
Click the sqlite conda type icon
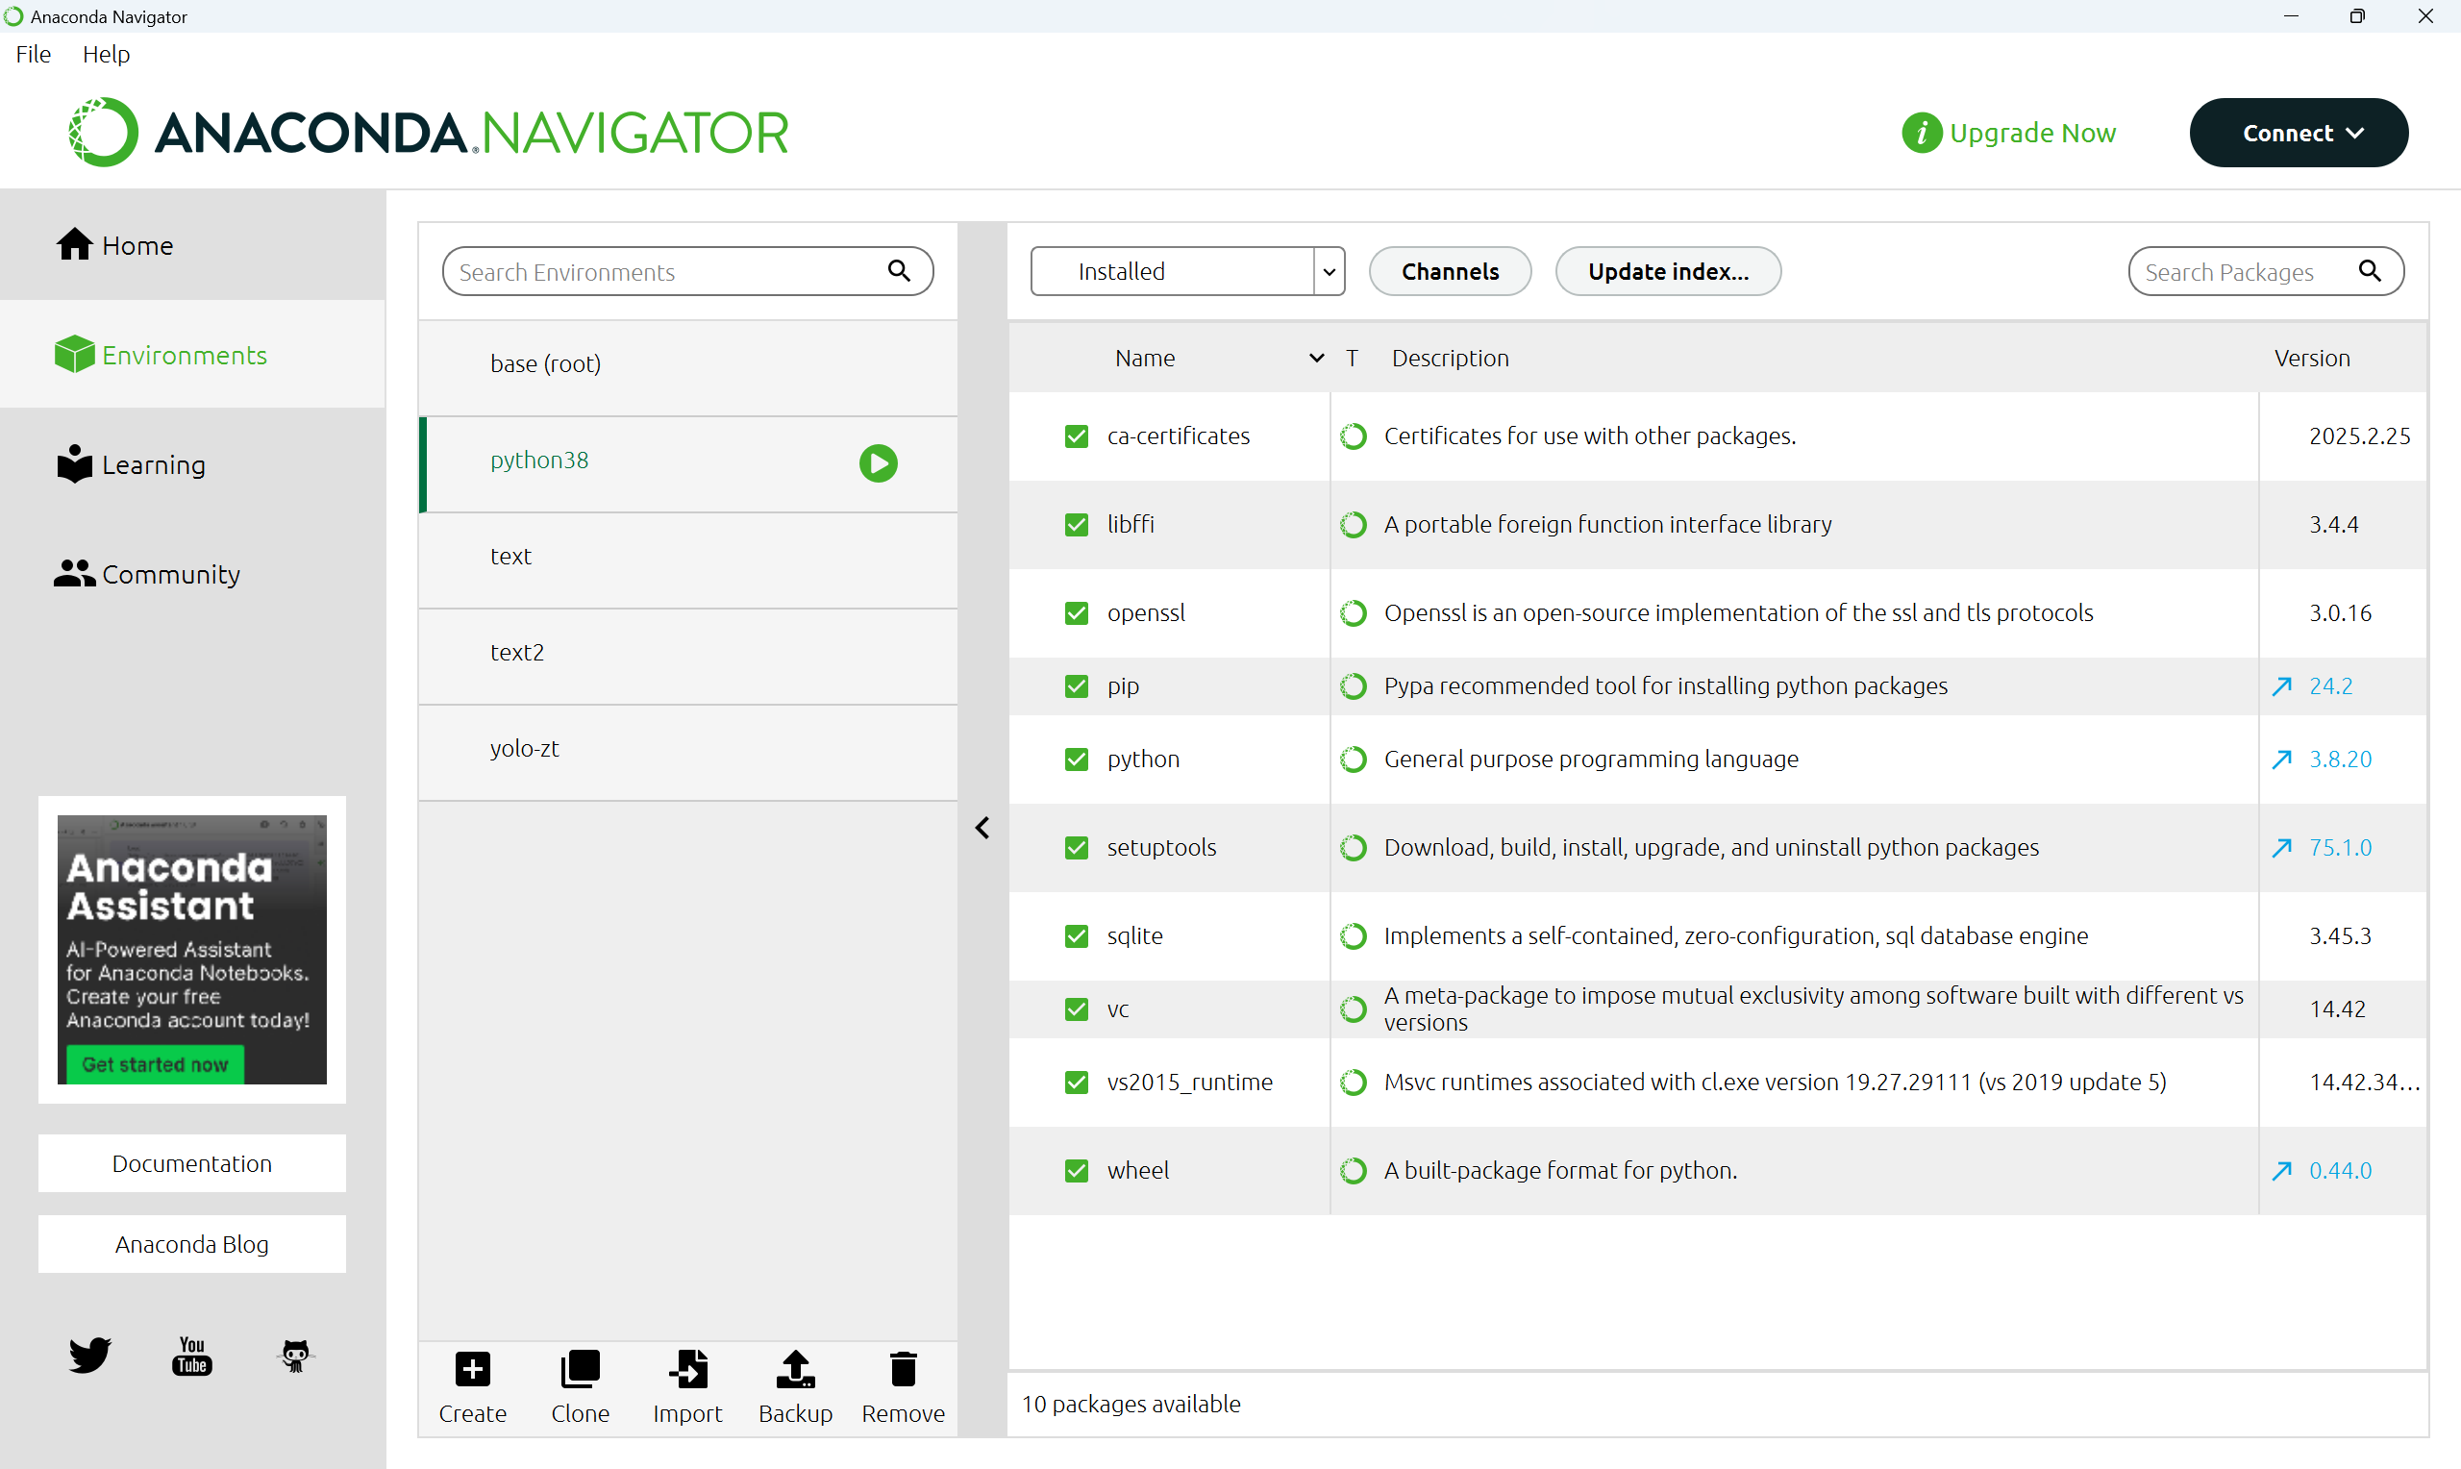[1353, 935]
